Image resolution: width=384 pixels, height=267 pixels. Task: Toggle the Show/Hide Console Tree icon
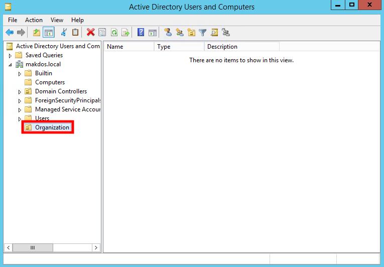point(49,32)
